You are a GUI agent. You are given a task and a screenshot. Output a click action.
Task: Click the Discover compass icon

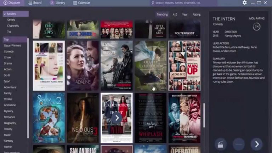(x=5, y=3)
